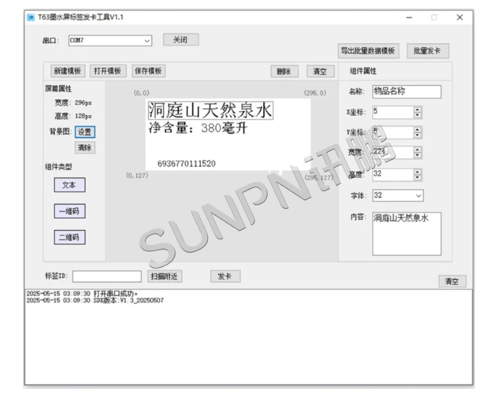Close the T63墨水屏标签发卡工具 window
Screen dimensions: 495x398
(460, 17)
